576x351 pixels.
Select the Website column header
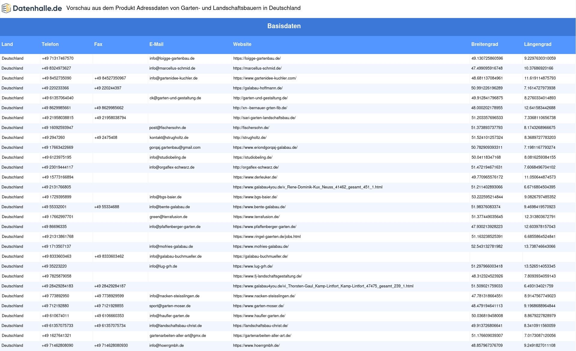click(x=242, y=44)
